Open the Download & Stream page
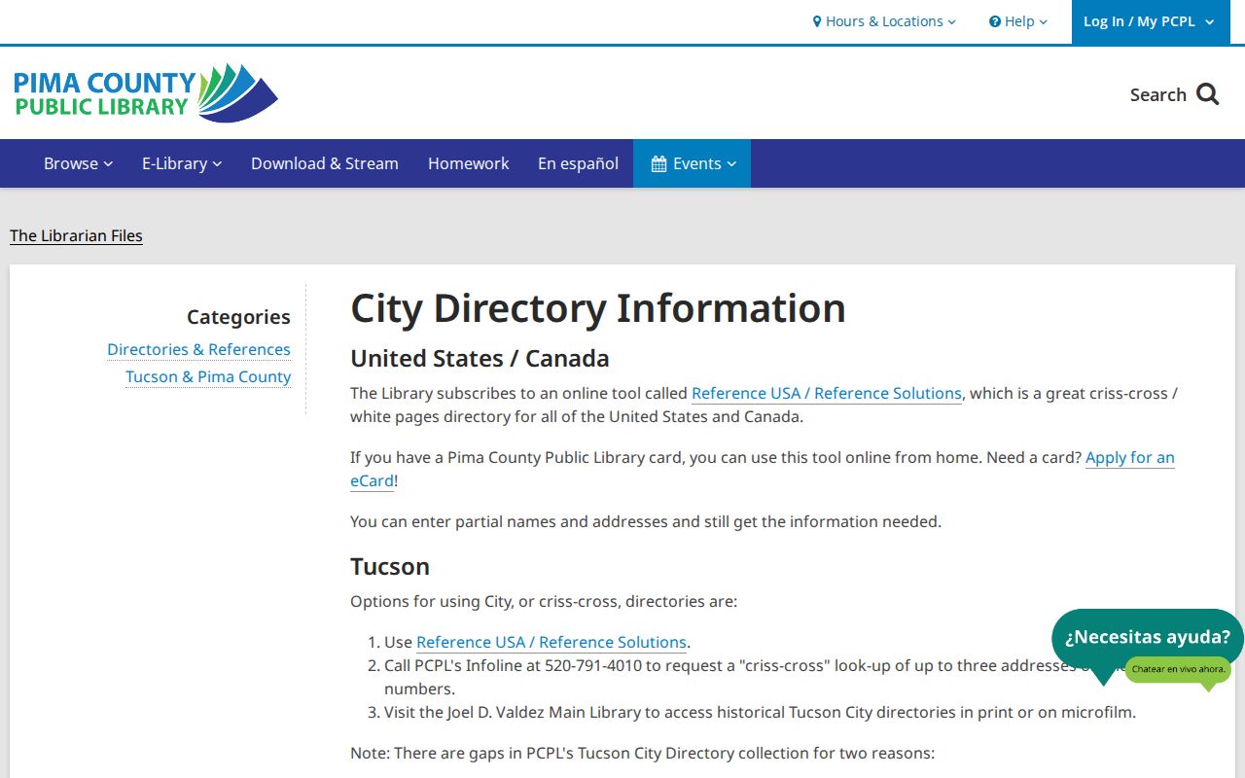Screen dimensions: 1245x778 click(x=325, y=163)
